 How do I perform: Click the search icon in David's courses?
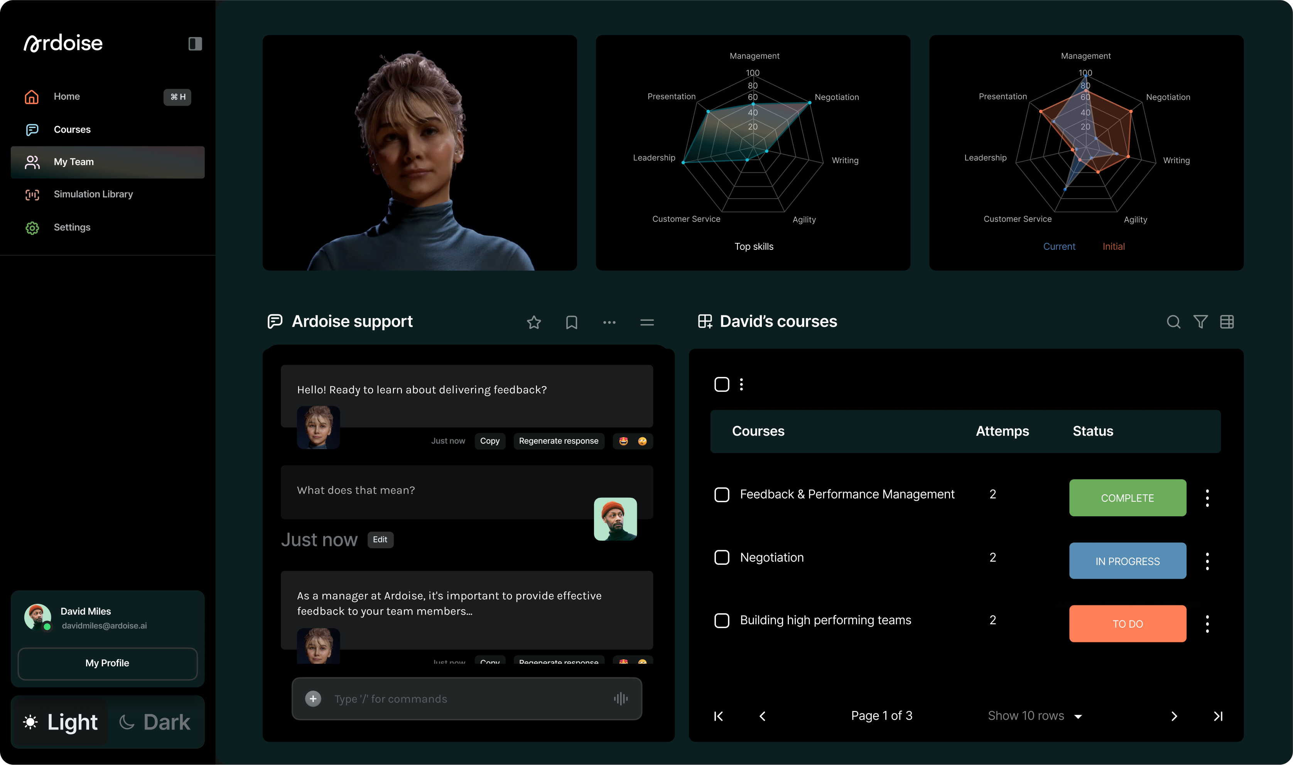pos(1173,322)
